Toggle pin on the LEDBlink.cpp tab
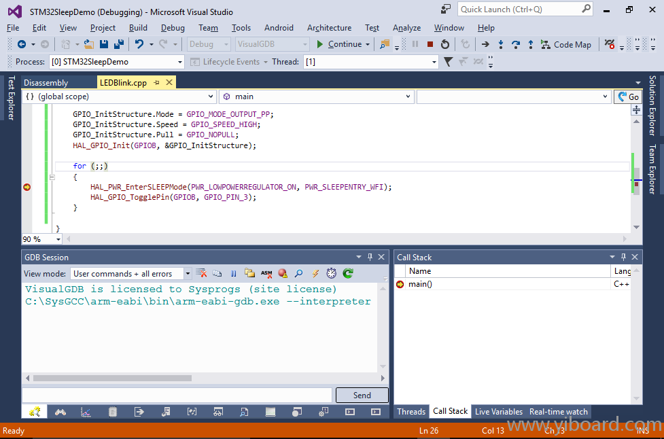Screen dimensions: 664x439 tap(157, 82)
